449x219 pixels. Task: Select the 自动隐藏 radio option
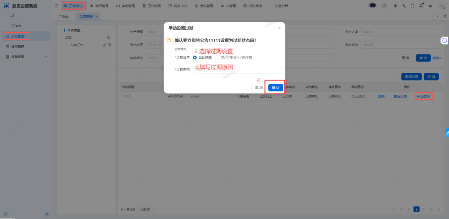click(195, 58)
